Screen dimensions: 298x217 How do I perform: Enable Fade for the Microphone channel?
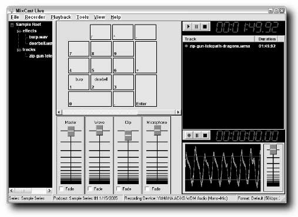pyautogui.click(x=148, y=189)
